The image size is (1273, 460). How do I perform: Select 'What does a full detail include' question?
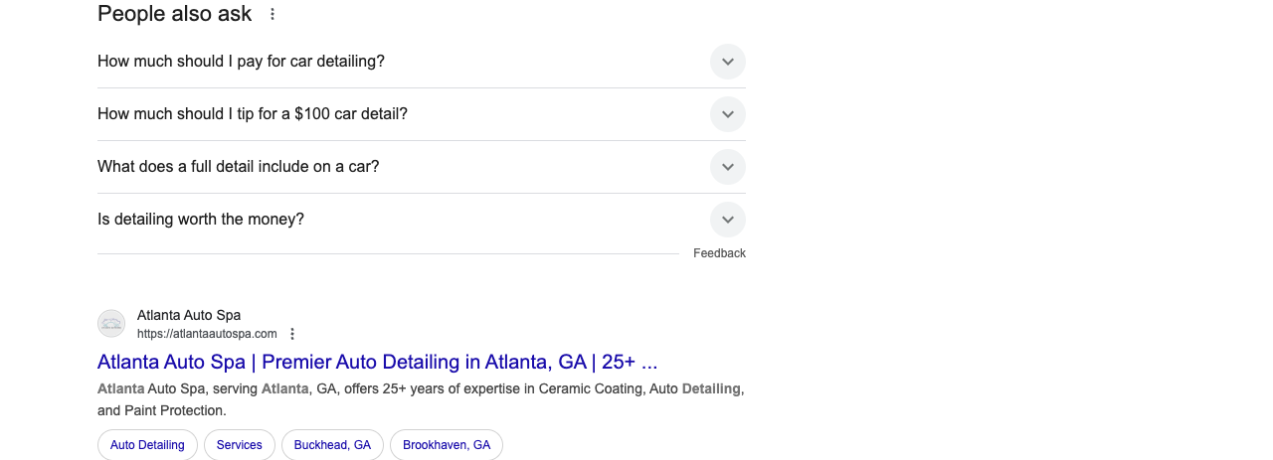(239, 167)
